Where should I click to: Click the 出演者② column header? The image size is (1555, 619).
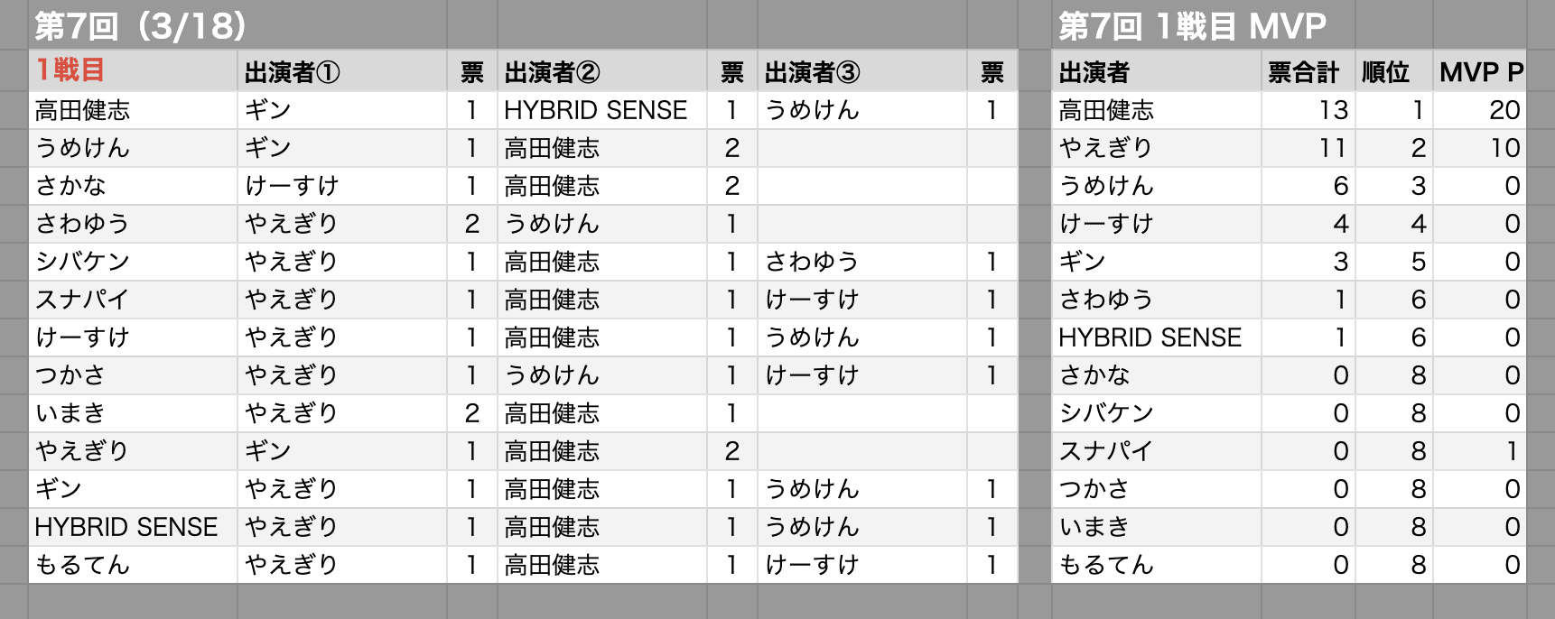point(602,70)
